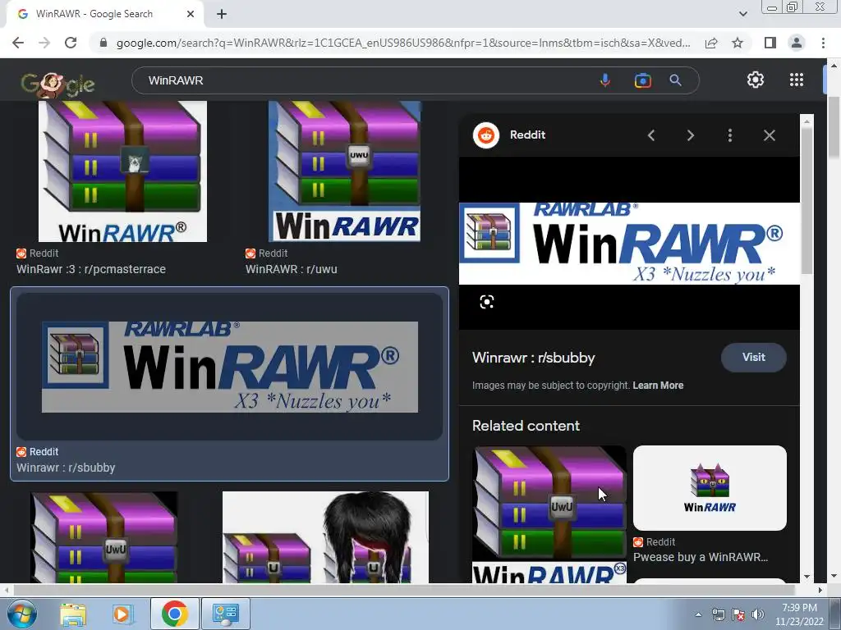Click the Chrome taskbar icon
Viewport: 841px width, 630px height.
174,614
